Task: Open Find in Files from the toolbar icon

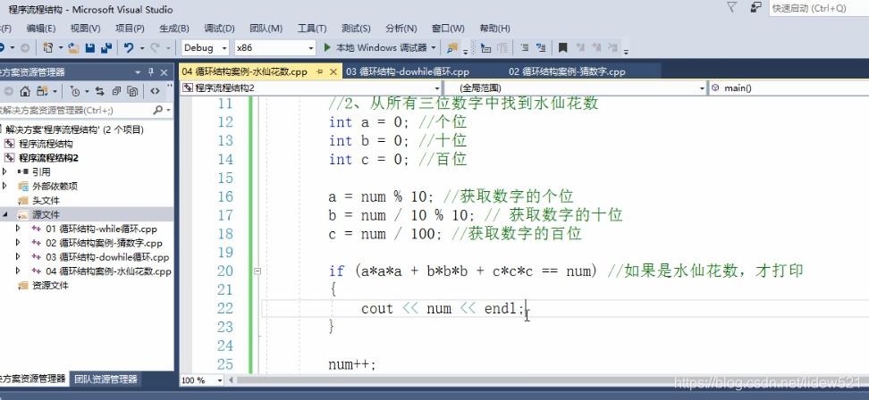Action: [x=452, y=47]
